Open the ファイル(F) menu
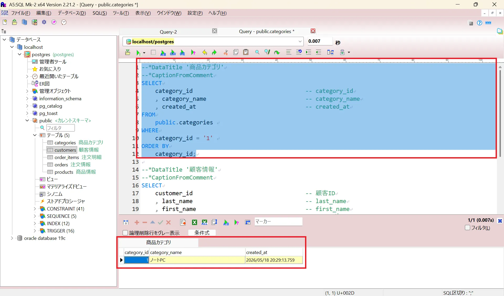504x296 pixels. pos(20,13)
